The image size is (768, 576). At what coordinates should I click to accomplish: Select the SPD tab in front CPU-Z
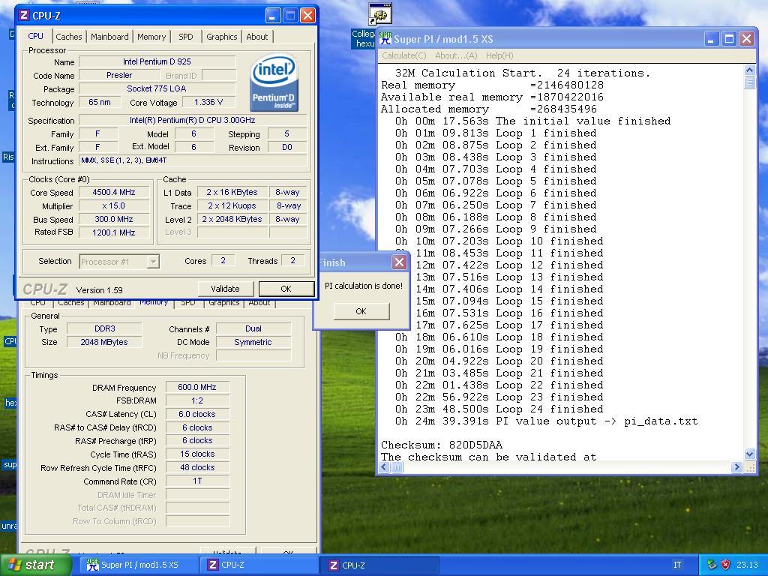tap(186, 37)
